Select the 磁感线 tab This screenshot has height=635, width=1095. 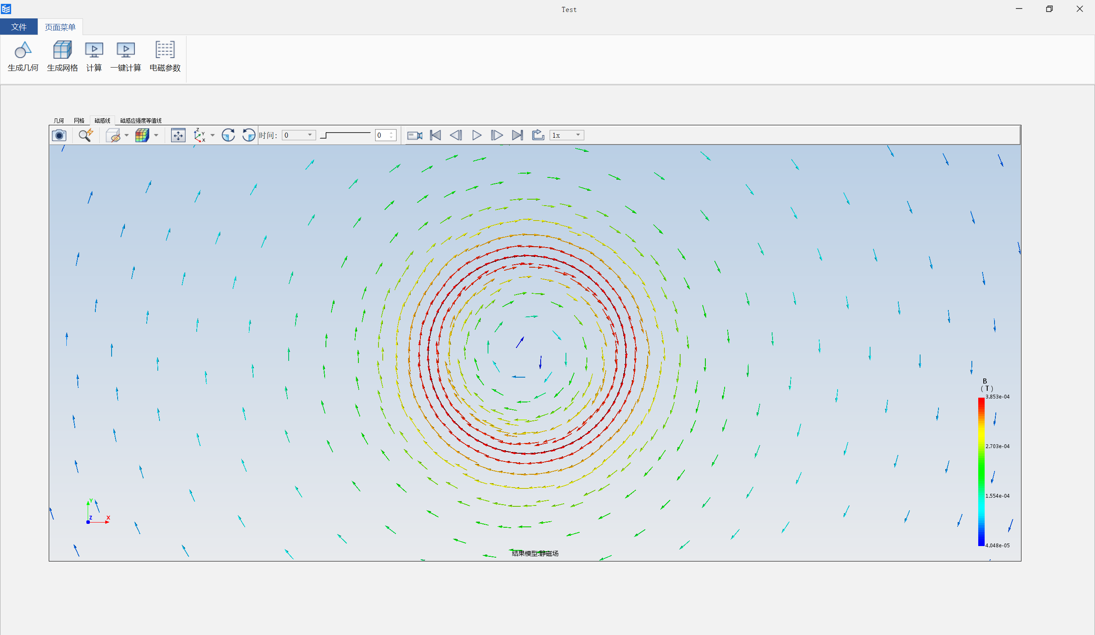coord(102,120)
